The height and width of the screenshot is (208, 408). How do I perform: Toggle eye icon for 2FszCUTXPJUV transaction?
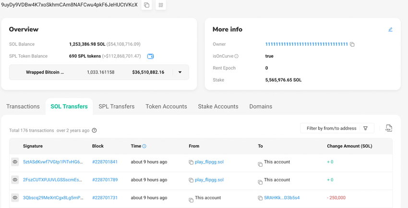pyautogui.click(x=15, y=180)
